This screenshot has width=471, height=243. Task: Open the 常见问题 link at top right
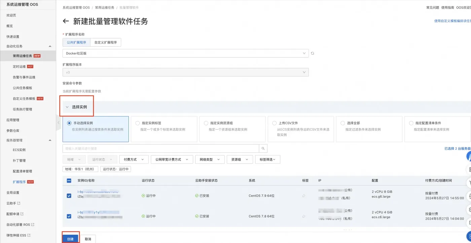pos(433,7)
